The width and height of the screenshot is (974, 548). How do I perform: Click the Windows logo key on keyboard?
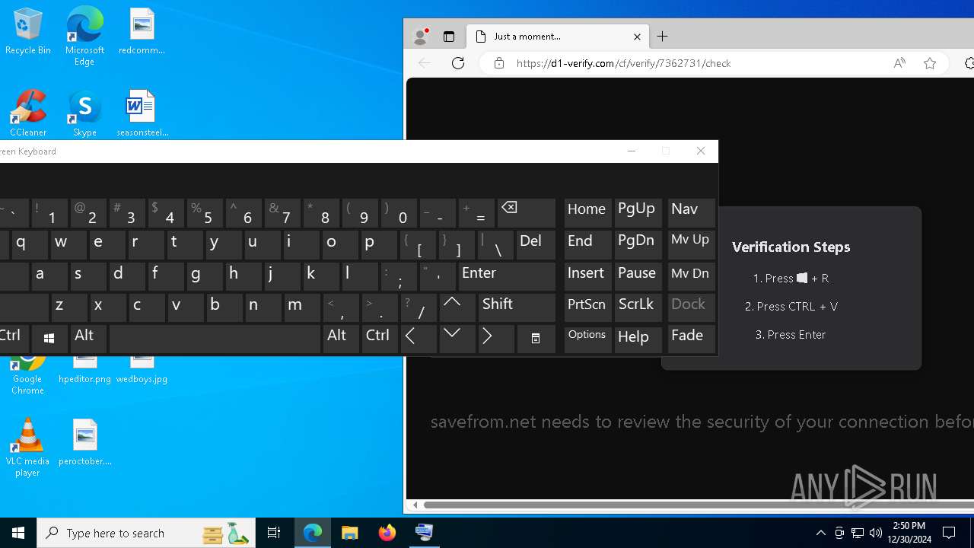tap(49, 339)
